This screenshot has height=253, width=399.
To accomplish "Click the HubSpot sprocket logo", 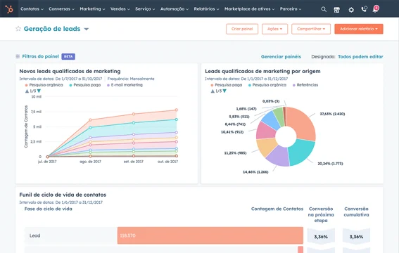I will point(9,9).
